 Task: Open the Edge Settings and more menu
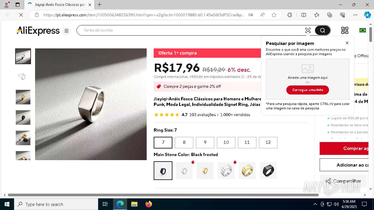355,15
